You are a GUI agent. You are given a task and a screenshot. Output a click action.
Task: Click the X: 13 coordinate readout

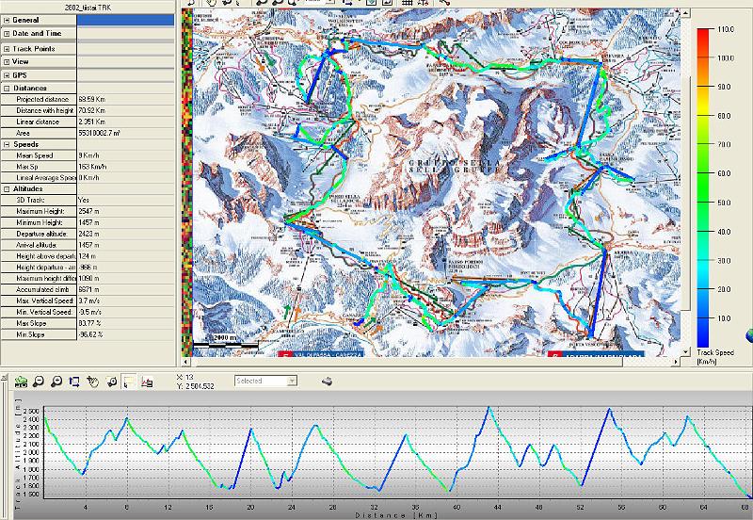point(184,377)
